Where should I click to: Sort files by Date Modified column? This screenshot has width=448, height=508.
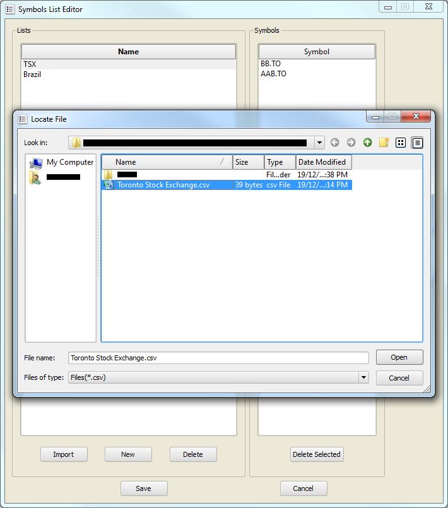[323, 162]
